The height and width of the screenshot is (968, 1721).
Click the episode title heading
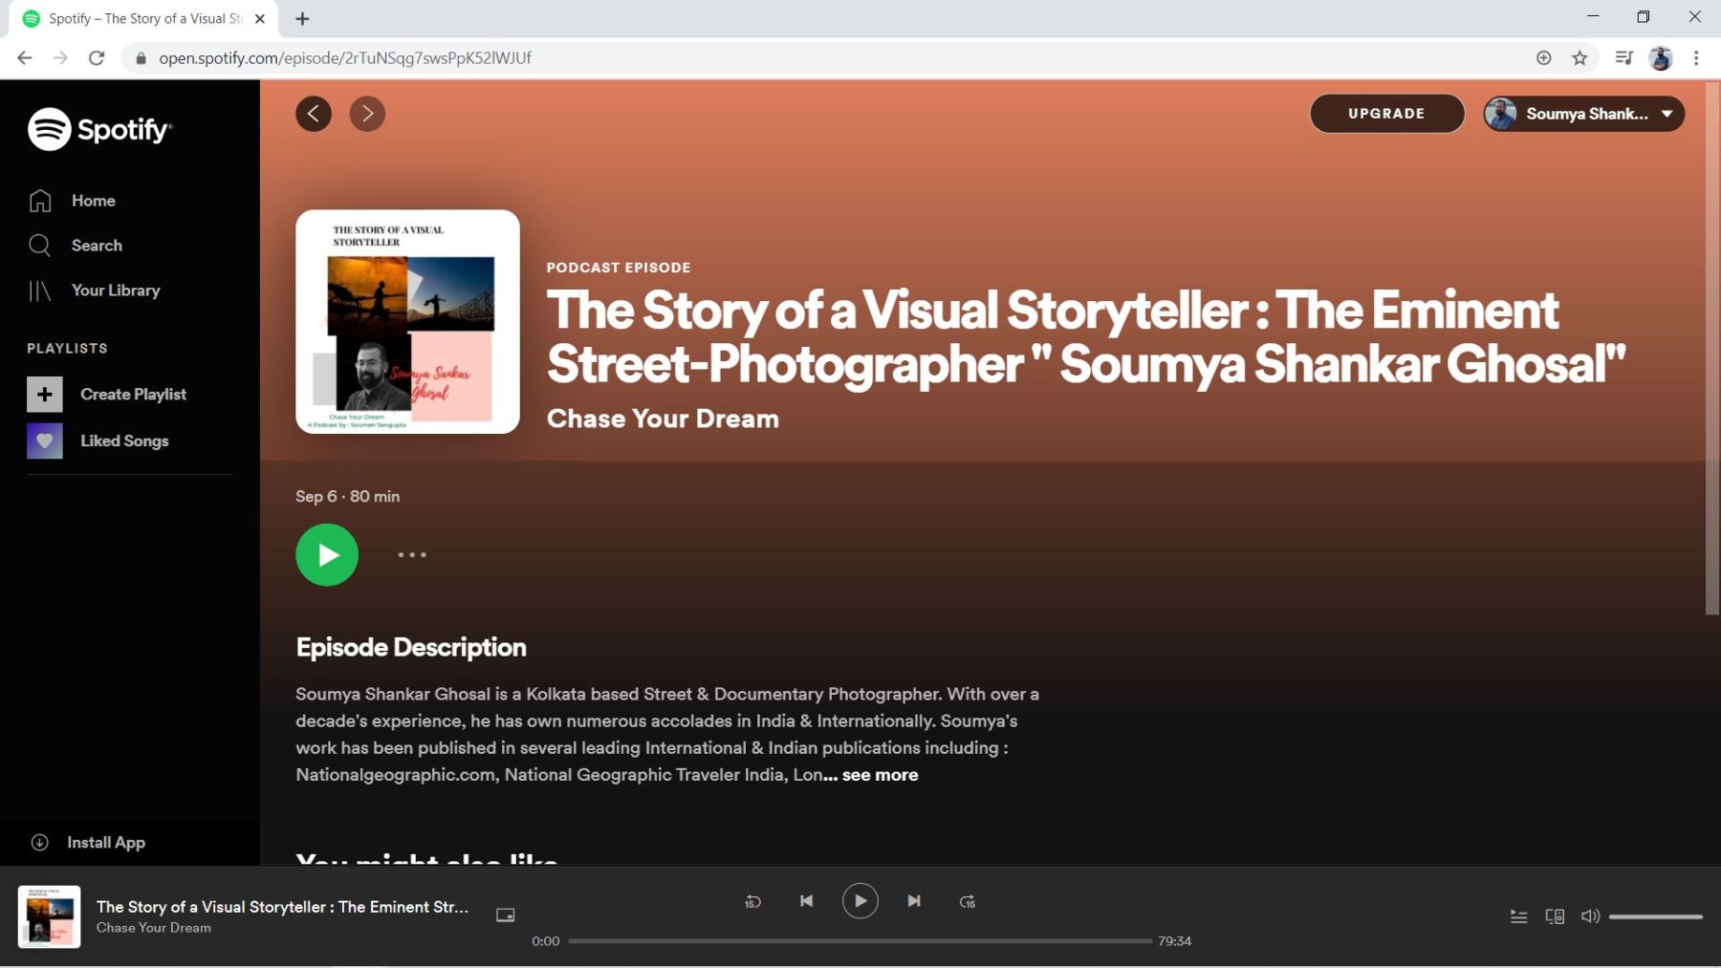click(x=1086, y=337)
